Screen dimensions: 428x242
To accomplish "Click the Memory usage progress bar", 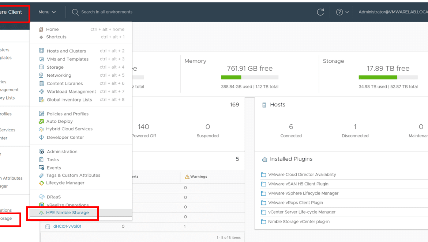I will (250, 78).
